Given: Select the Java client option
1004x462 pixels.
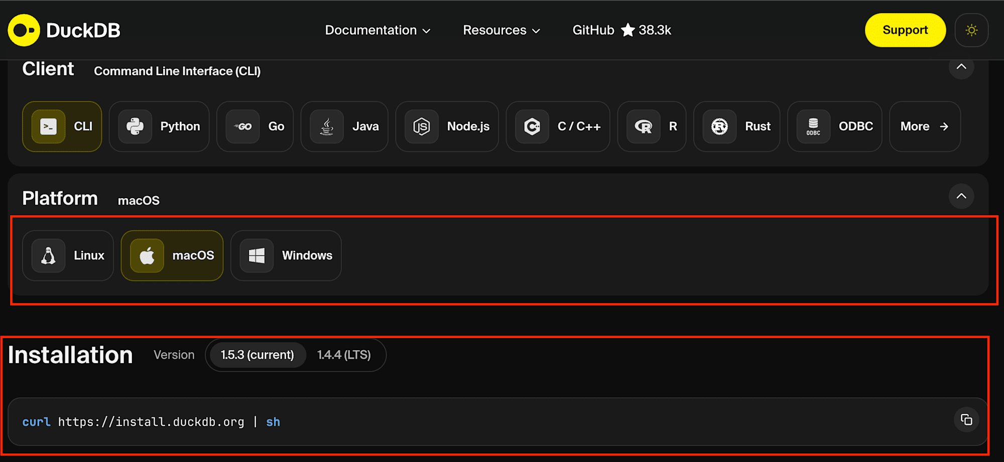Looking at the screenshot, I should (344, 126).
